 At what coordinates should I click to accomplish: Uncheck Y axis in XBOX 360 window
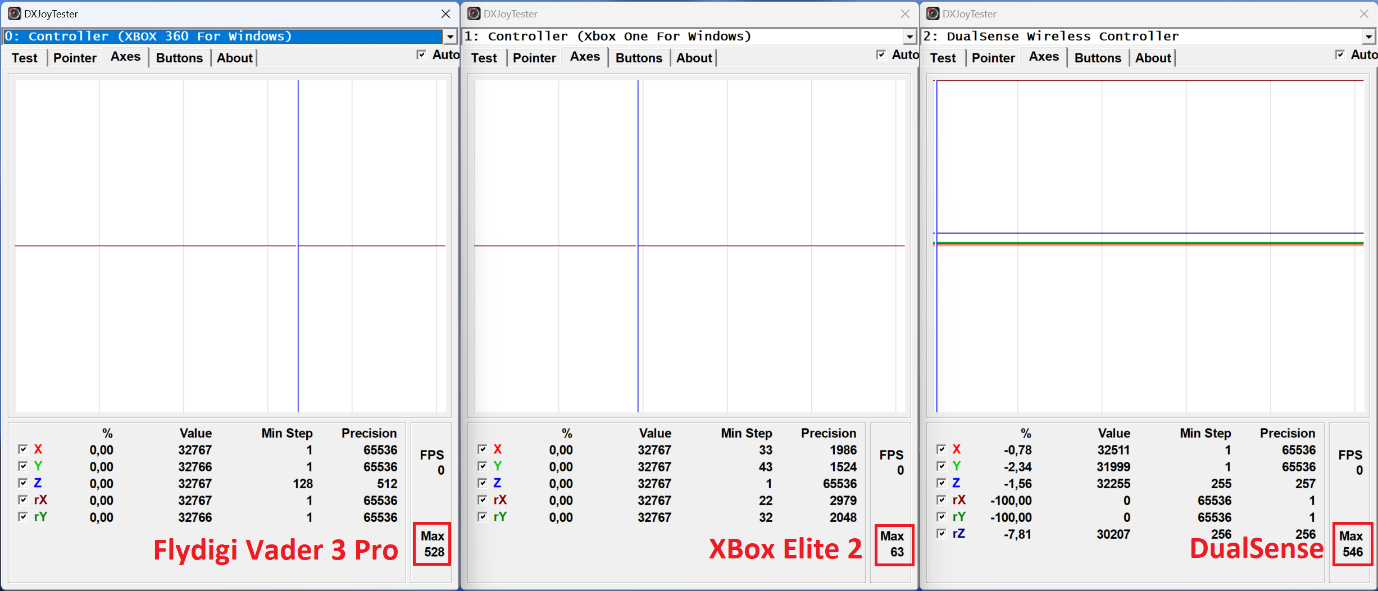pos(22,466)
